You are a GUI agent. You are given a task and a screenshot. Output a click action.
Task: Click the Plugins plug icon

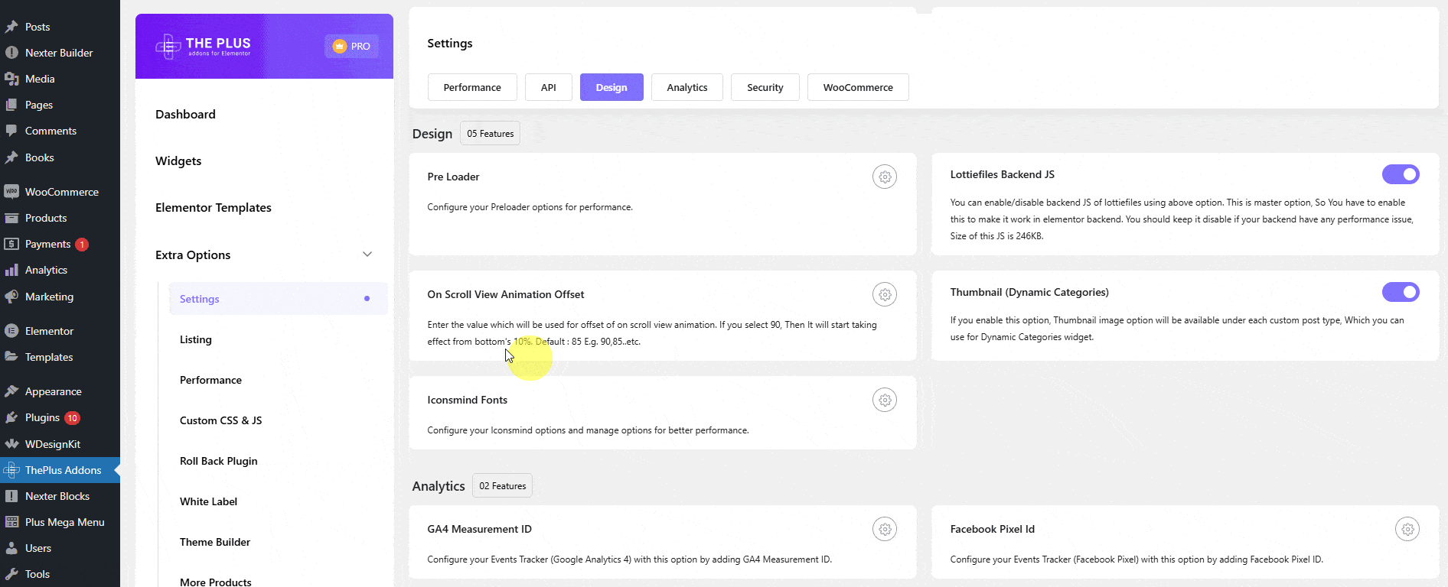point(11,417)
